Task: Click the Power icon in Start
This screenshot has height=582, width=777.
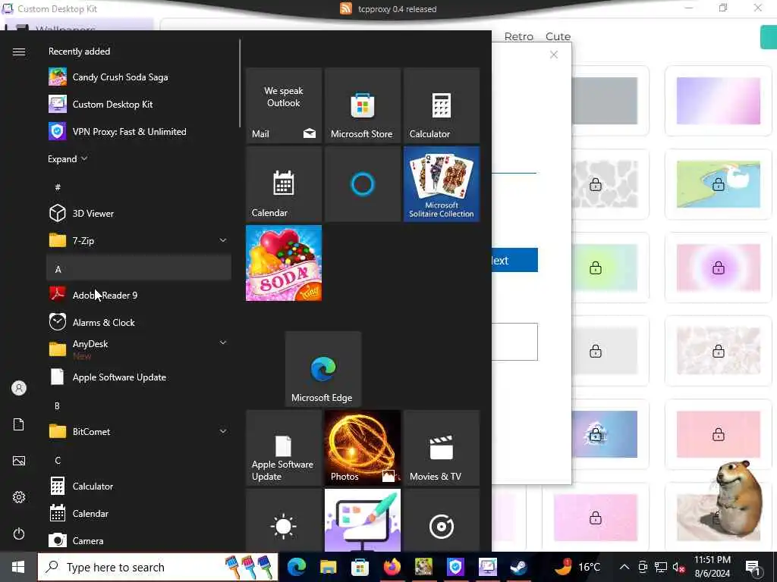Action: point(19,533)
